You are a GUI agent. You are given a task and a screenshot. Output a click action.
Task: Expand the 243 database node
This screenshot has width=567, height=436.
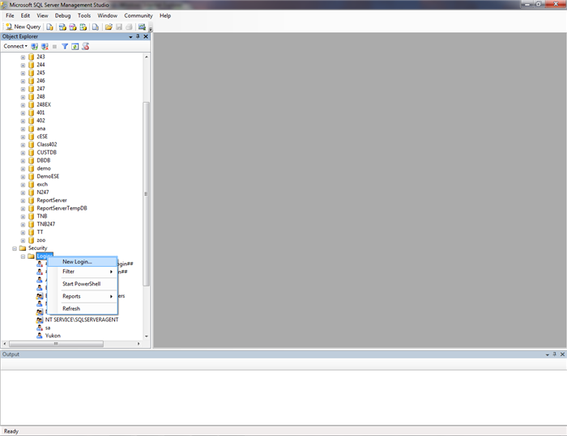[23, 57]
